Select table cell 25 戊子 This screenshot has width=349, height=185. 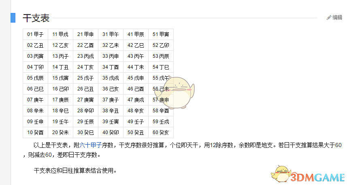pos(86,78)
